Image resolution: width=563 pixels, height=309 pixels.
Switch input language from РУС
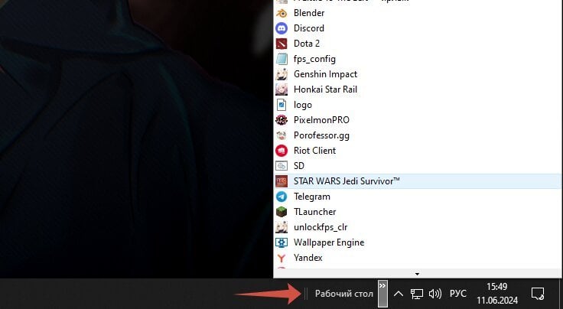[457, 294]
